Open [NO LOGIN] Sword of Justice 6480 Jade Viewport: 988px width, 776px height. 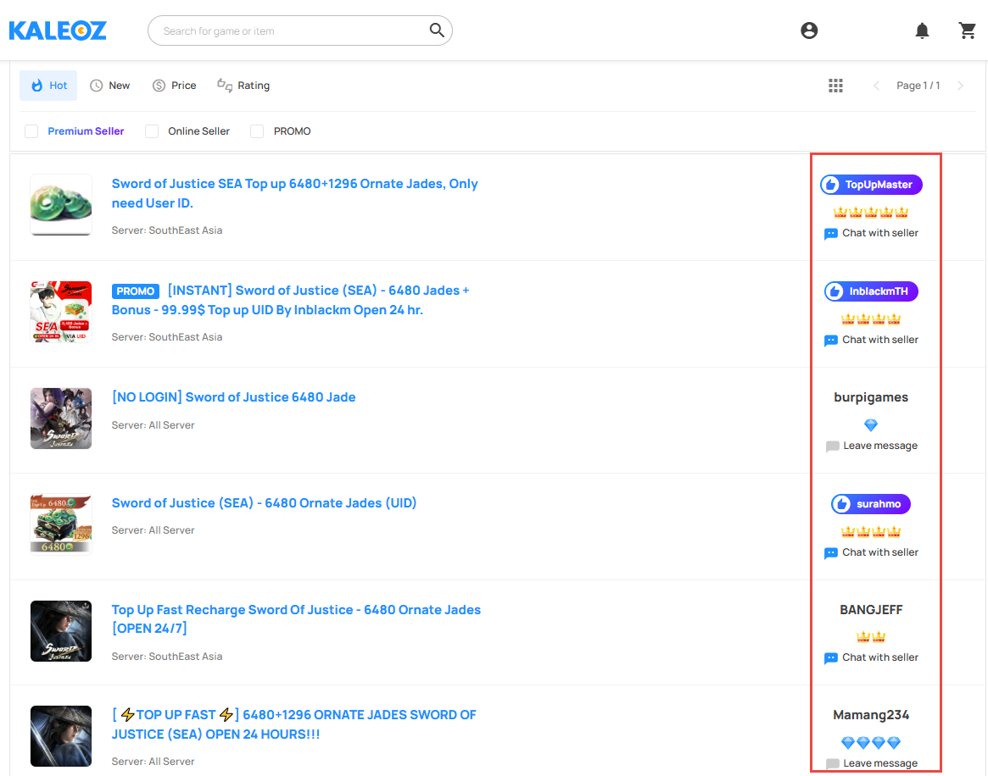point(234,397)
